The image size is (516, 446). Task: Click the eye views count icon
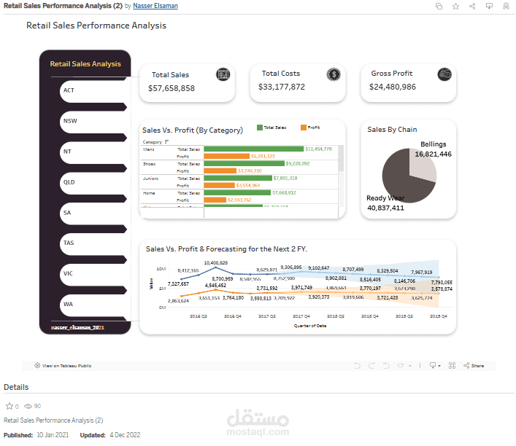coord(28,406)
